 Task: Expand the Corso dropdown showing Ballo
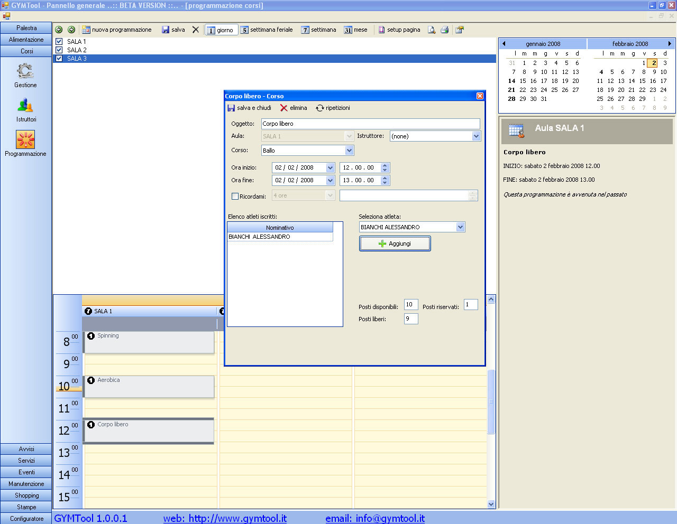[x=349, y=151]
